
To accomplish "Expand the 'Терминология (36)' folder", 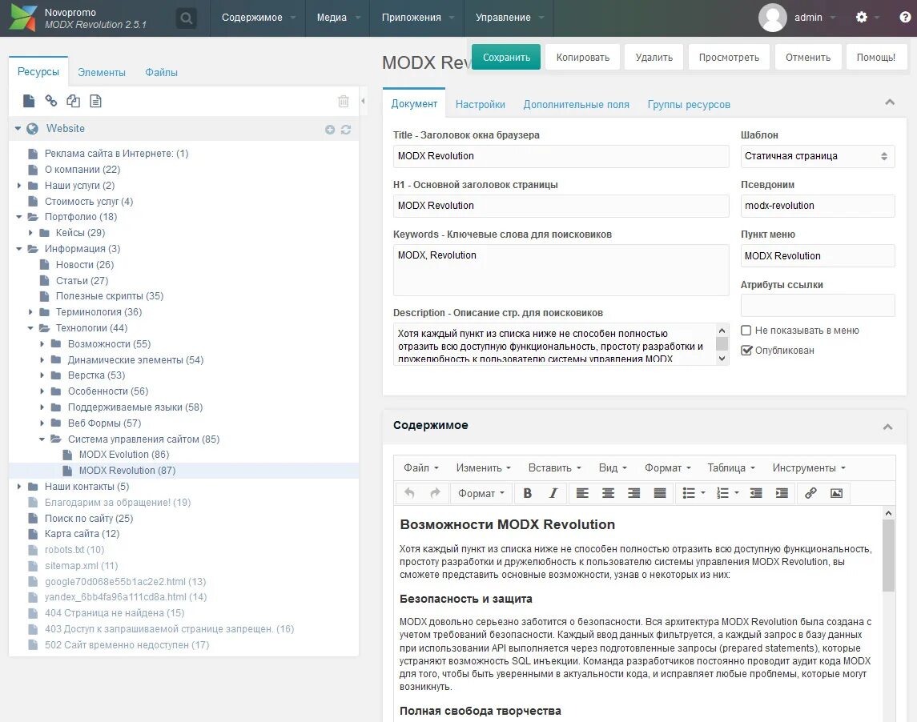I will coord(31,312).
